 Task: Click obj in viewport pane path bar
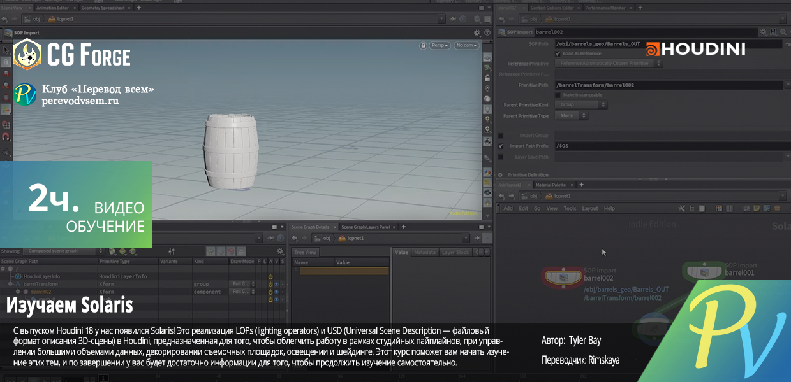pos(37,20)
